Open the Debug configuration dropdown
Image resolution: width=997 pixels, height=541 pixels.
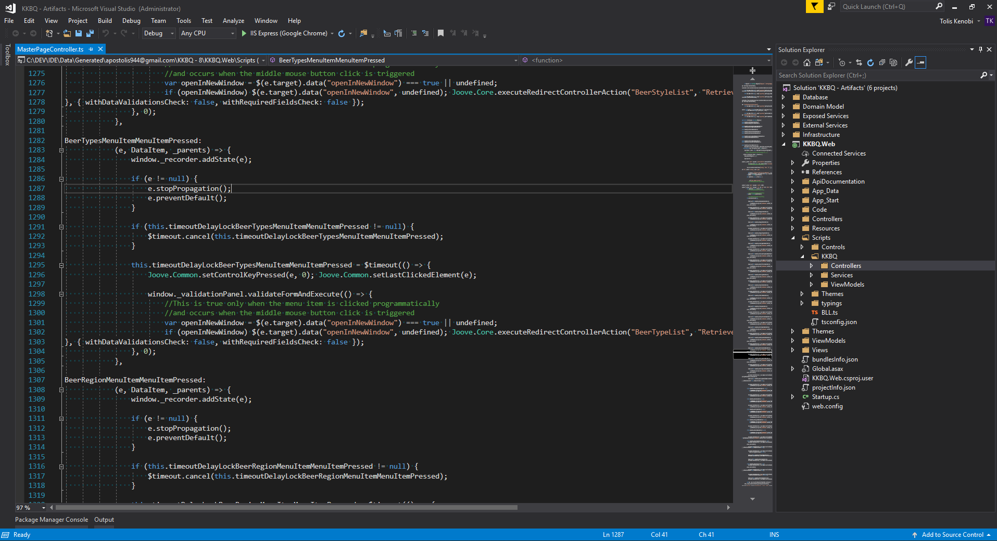[x=172, y=33]
